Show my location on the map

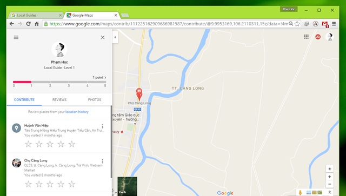(x=329, y=169)
